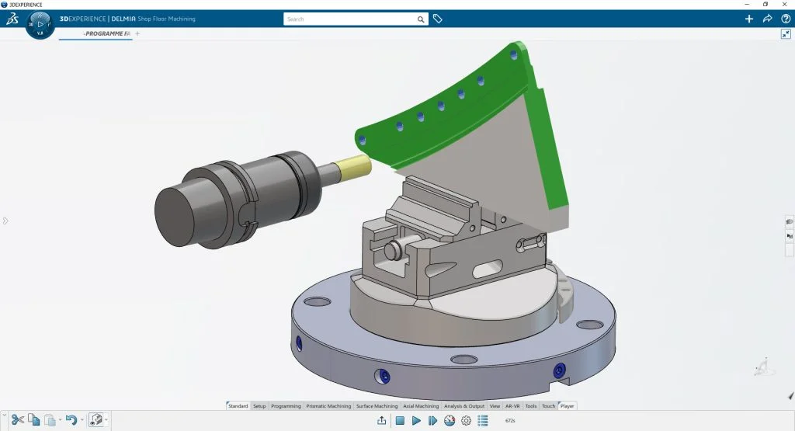The image size is (795, 431).
Task: Click in the Search input field
Action: 349,19
